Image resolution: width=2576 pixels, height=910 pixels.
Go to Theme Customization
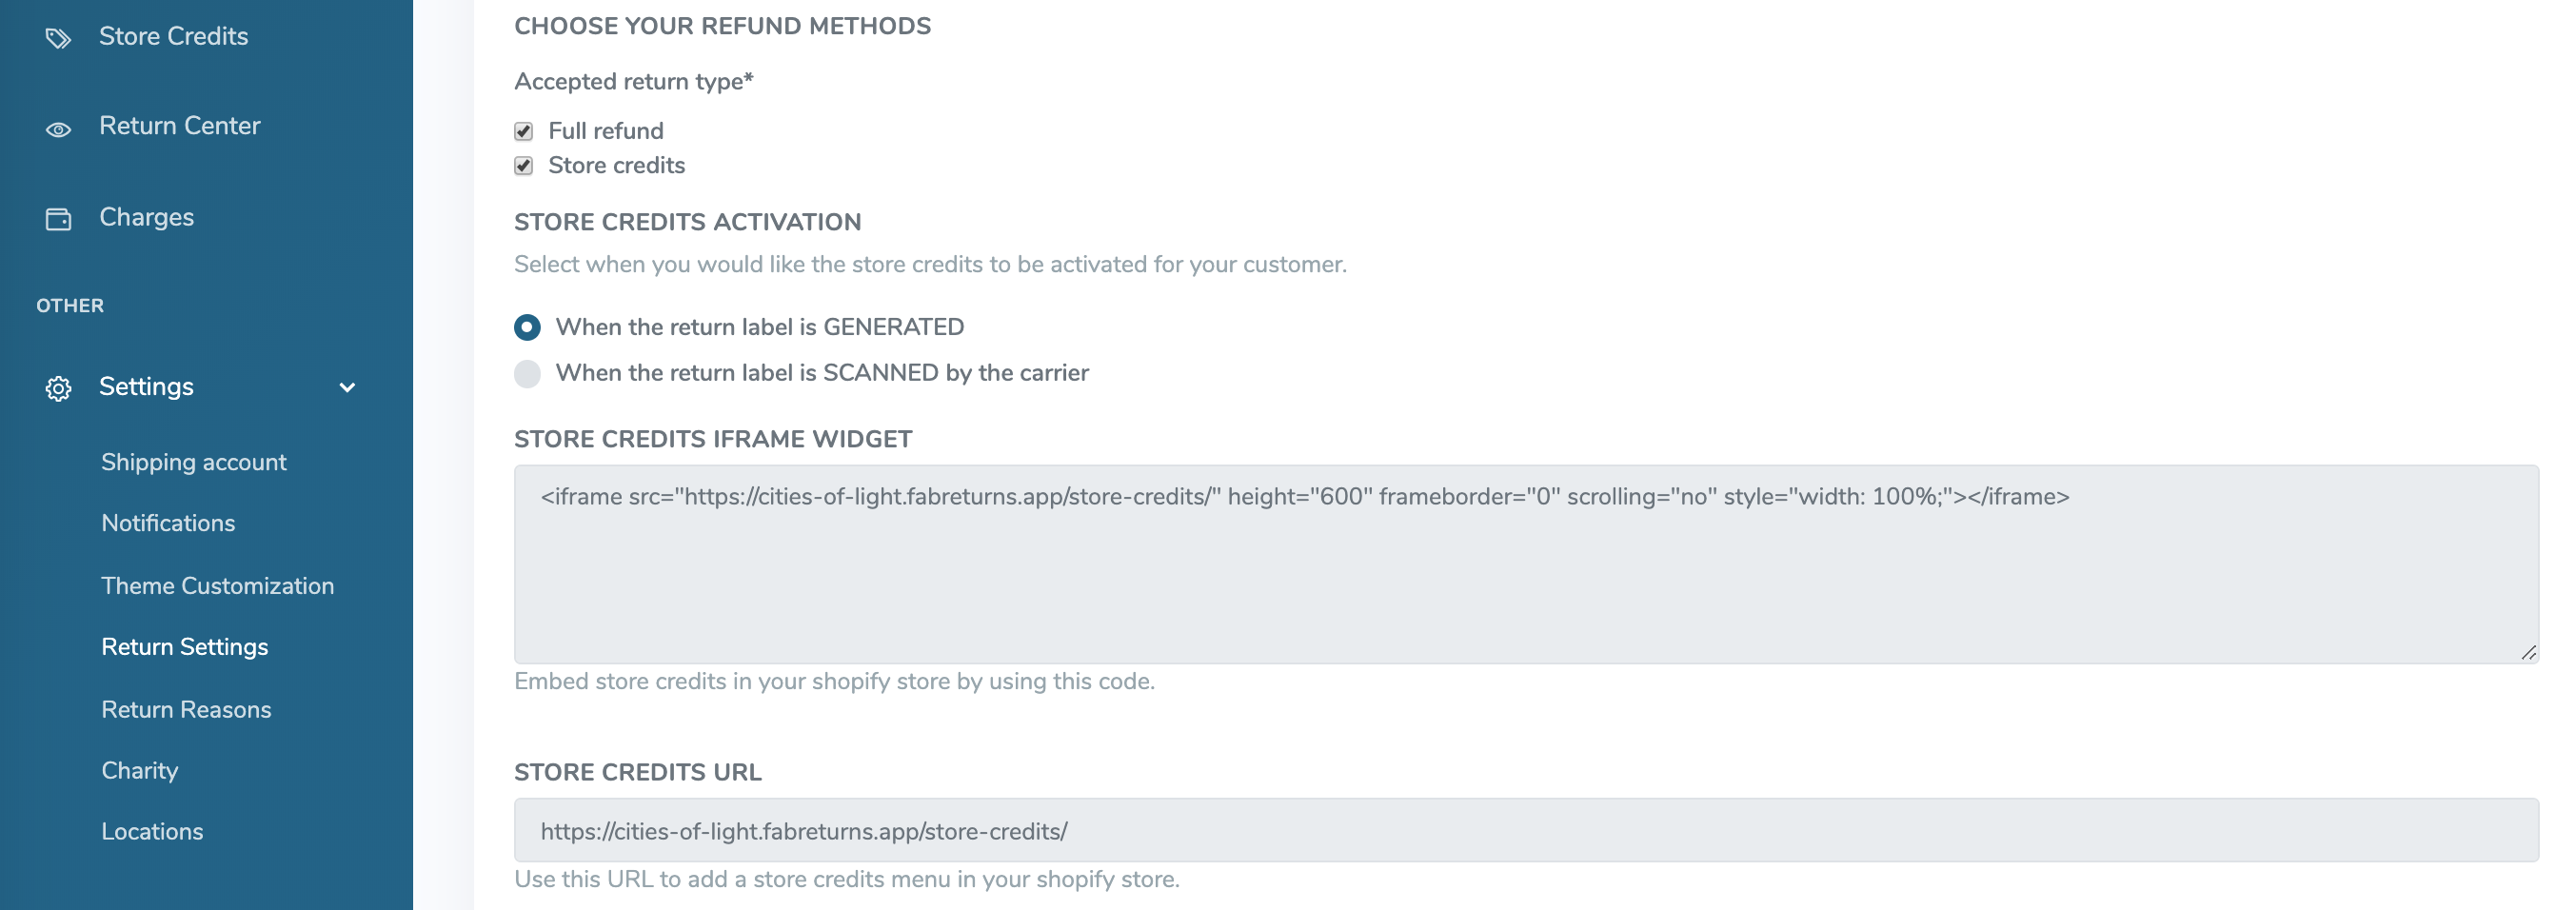pyautogui.click(x=217, y=586)
